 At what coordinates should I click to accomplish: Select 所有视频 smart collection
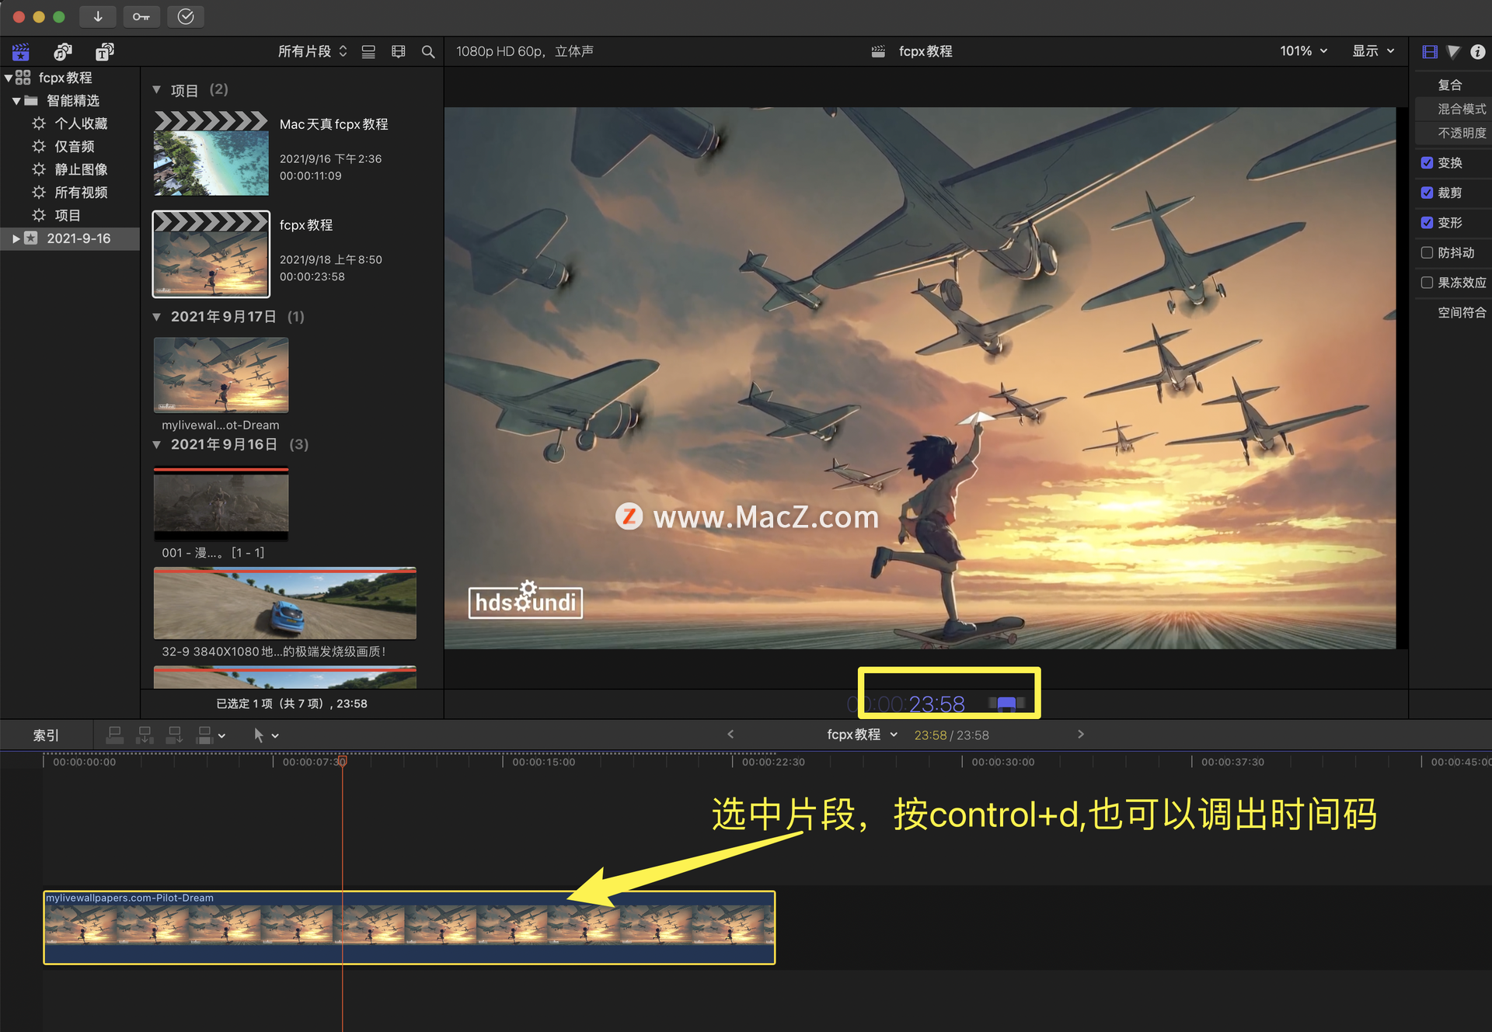81,193
